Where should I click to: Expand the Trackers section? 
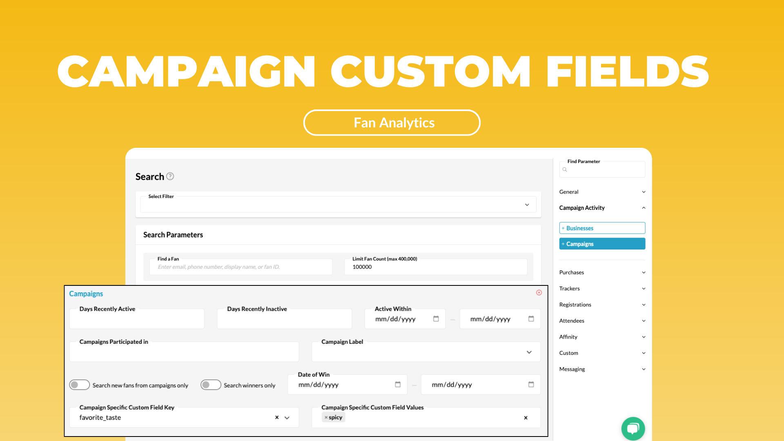click(602, 289)
